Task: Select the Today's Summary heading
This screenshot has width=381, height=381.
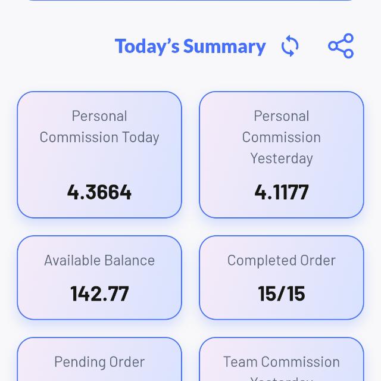Action: click(x=190, y=46)
